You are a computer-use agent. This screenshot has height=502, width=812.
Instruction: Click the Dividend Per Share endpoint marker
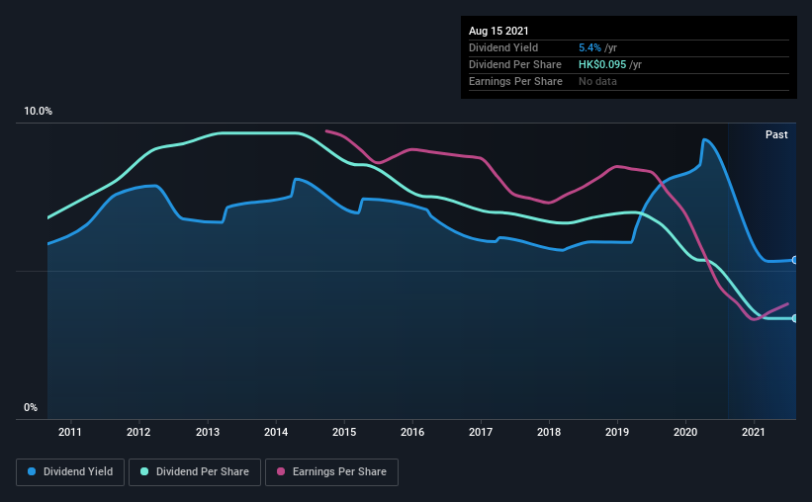pos(794,318)
